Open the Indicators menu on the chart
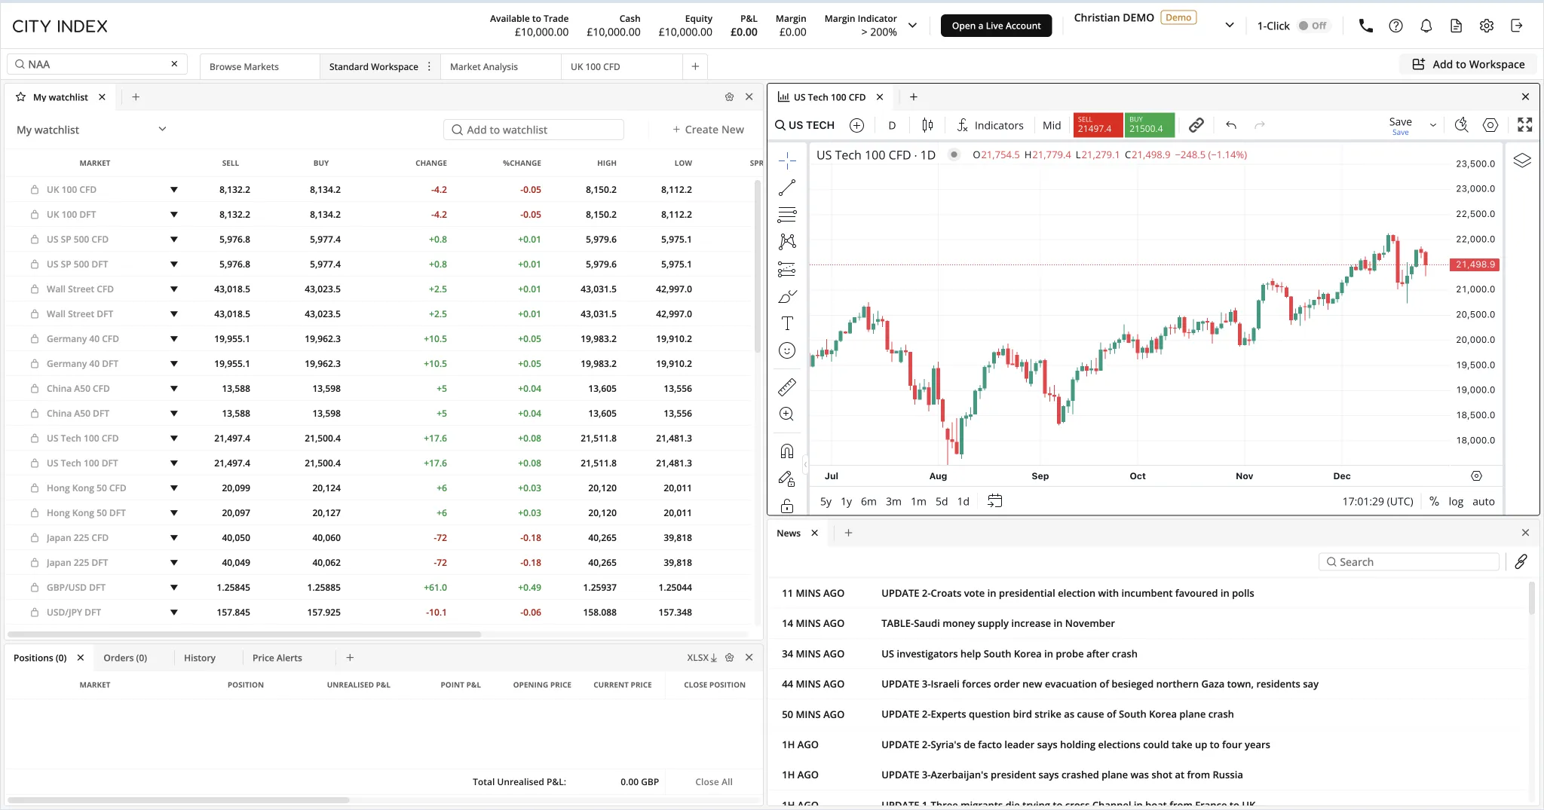The height and width of the screenshot is (810, 1544). (x=990, y=125)
